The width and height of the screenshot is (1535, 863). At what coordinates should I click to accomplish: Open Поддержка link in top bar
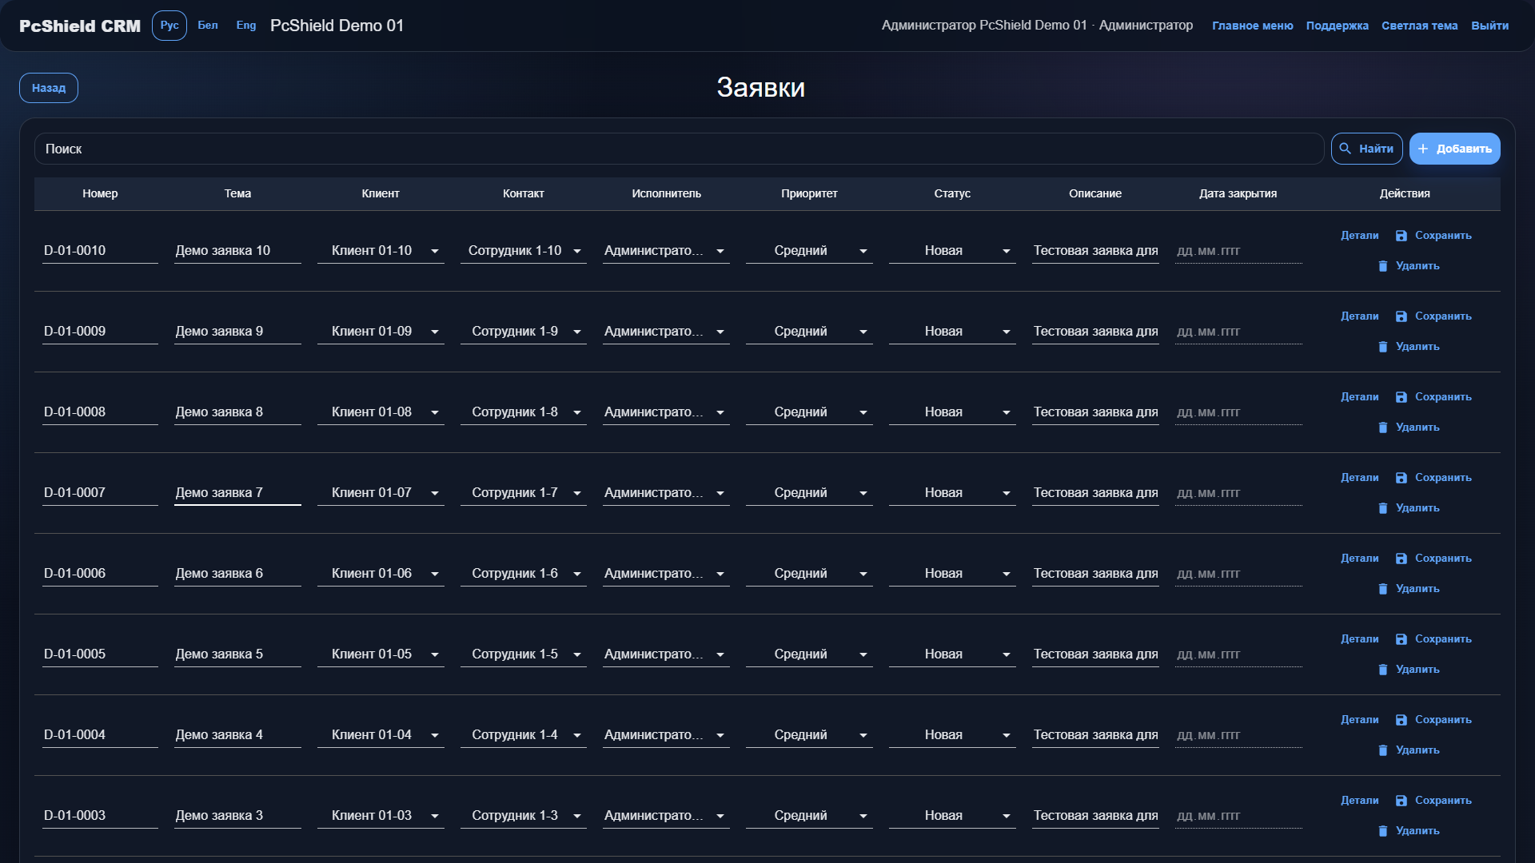[1337, 26]
